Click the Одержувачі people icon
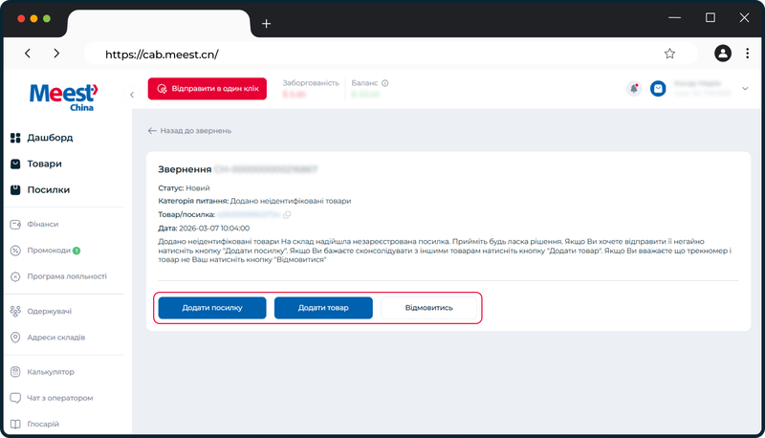Viewport: 765px width, 438px height. pyautogui.click(x=15, y=311)
